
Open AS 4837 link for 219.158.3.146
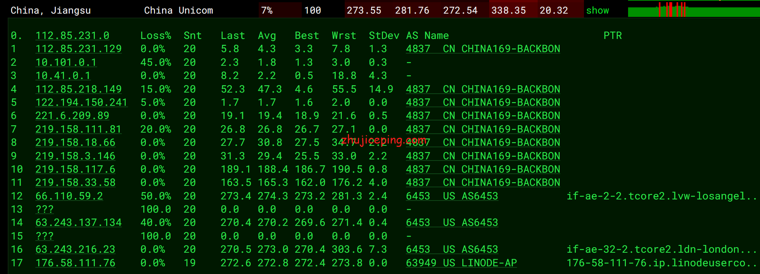(483, 156)
